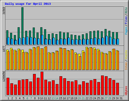Screen dimensions: 129x101
Task: Click the orange Sites bar for day 20
Action: (x=80, y=63)
